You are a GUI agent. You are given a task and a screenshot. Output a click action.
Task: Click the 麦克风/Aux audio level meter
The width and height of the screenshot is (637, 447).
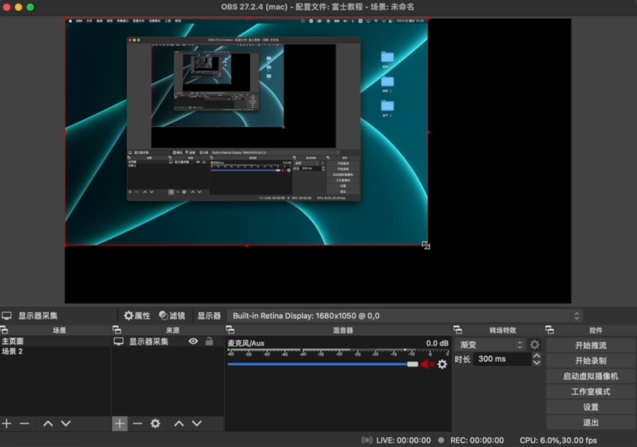[x=338, y=351]
